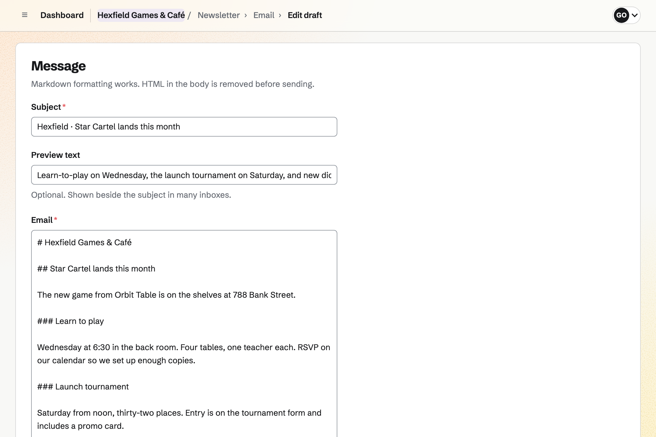Click the Preview text label
Screen dimensions: 656x437
55,155
